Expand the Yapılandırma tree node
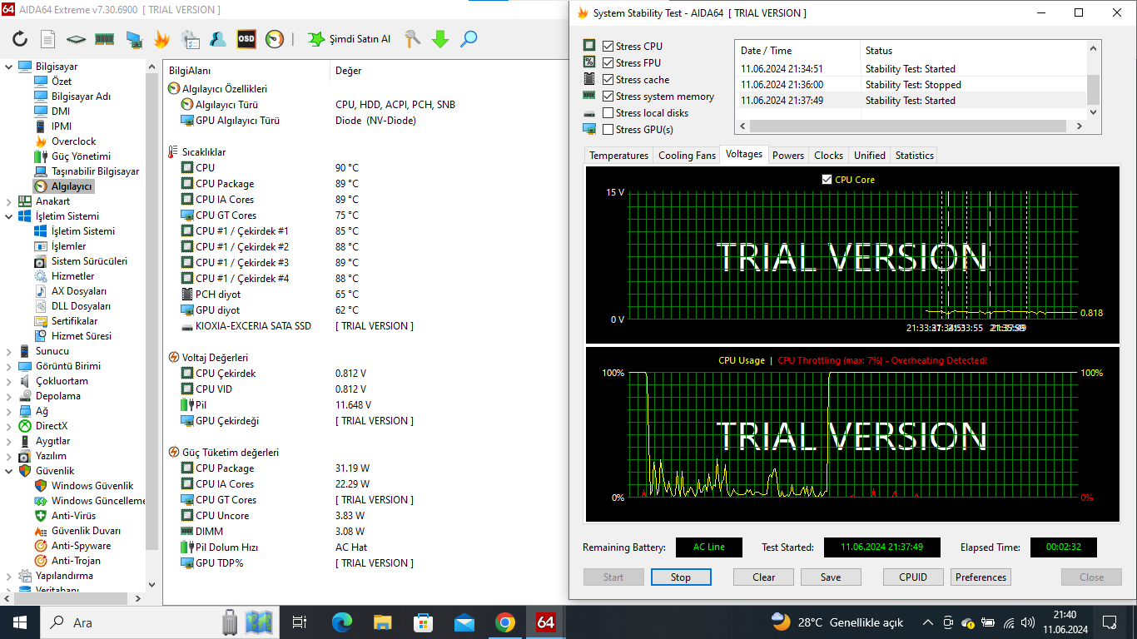The width and height of the screenshot is (1137, 639). 9,576
